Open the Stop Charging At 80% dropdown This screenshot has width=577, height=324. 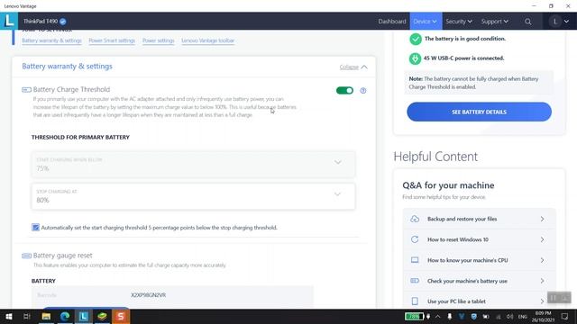(193, 196)
